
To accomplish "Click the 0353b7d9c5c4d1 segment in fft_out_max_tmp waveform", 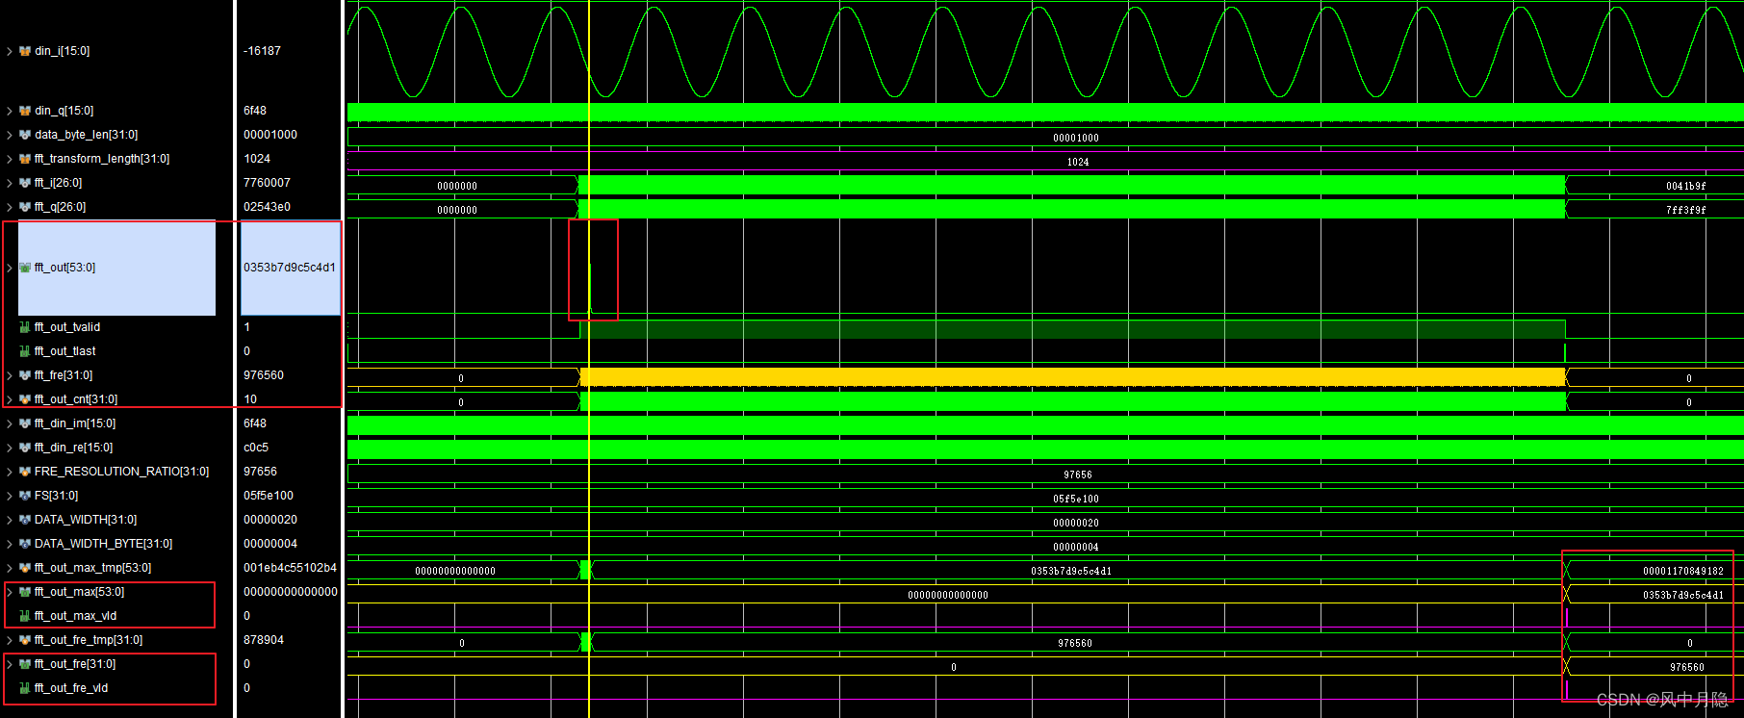I will [1071, 571].
